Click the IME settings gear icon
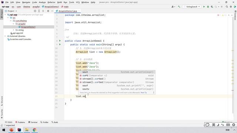 tap(234, 125)
